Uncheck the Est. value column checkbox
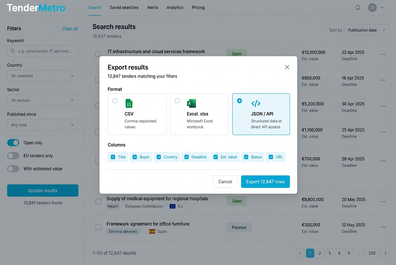 (216, 157)
